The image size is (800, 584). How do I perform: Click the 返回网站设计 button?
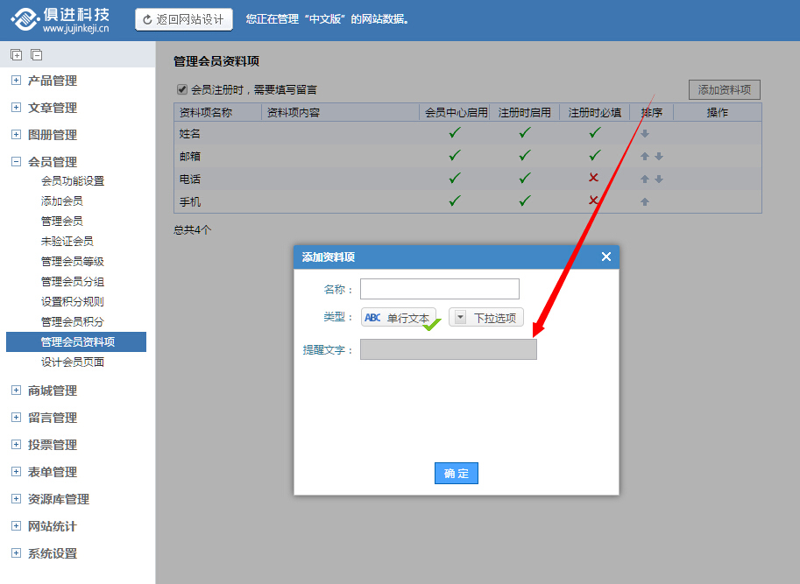(x=184, y=19)
